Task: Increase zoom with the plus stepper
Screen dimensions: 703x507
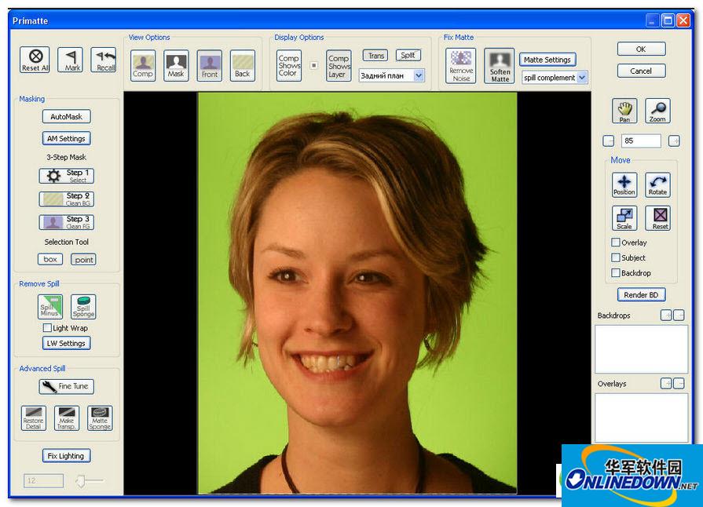Action: pyautogui.click(x=674, y=140)
